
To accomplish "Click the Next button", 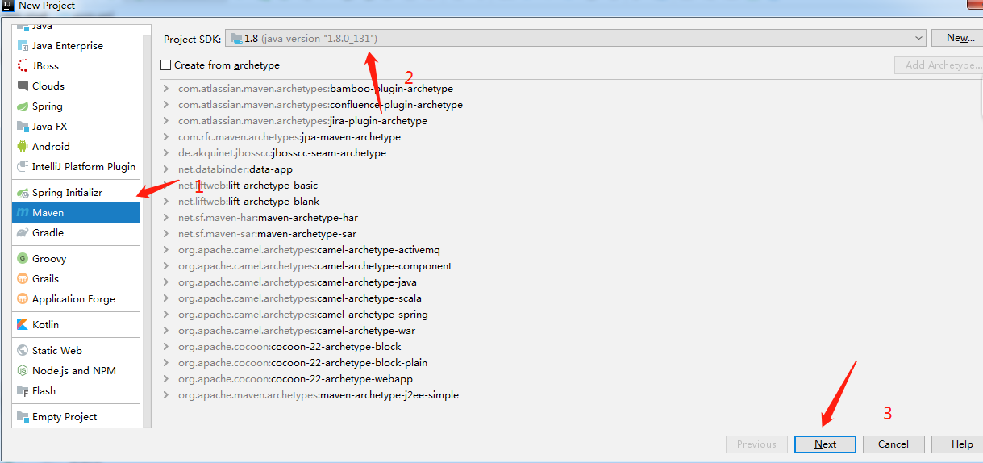I will 825,444.
